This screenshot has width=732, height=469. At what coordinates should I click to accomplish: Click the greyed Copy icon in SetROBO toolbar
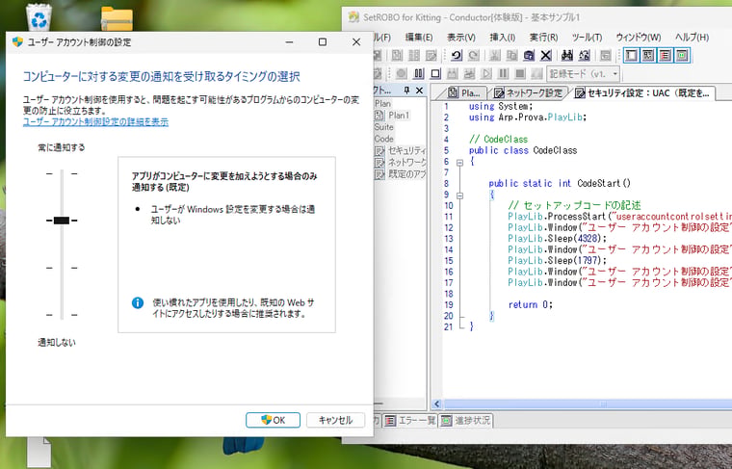click(511, 56)
